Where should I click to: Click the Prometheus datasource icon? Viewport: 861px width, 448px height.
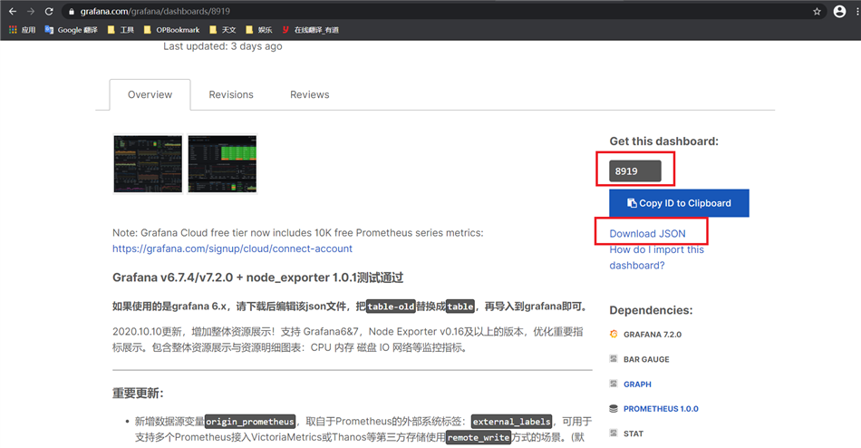point(614,408)
